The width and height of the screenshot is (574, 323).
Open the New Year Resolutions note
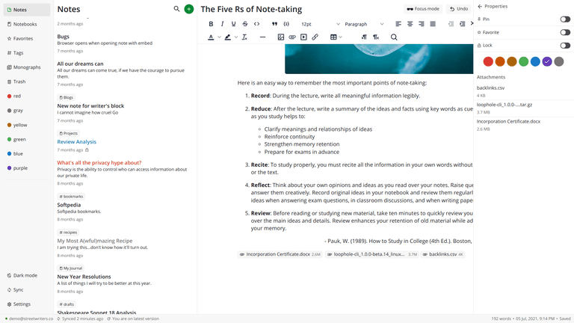(84, 277)
